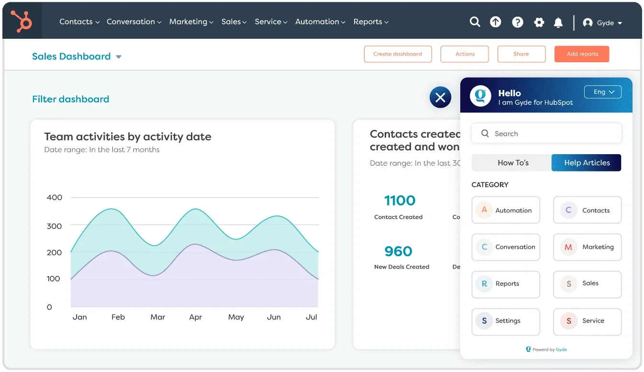Open HubSpot search with the magnifying glass icon
The height and width of the screenshot is (372, 644).
[475, 22]
